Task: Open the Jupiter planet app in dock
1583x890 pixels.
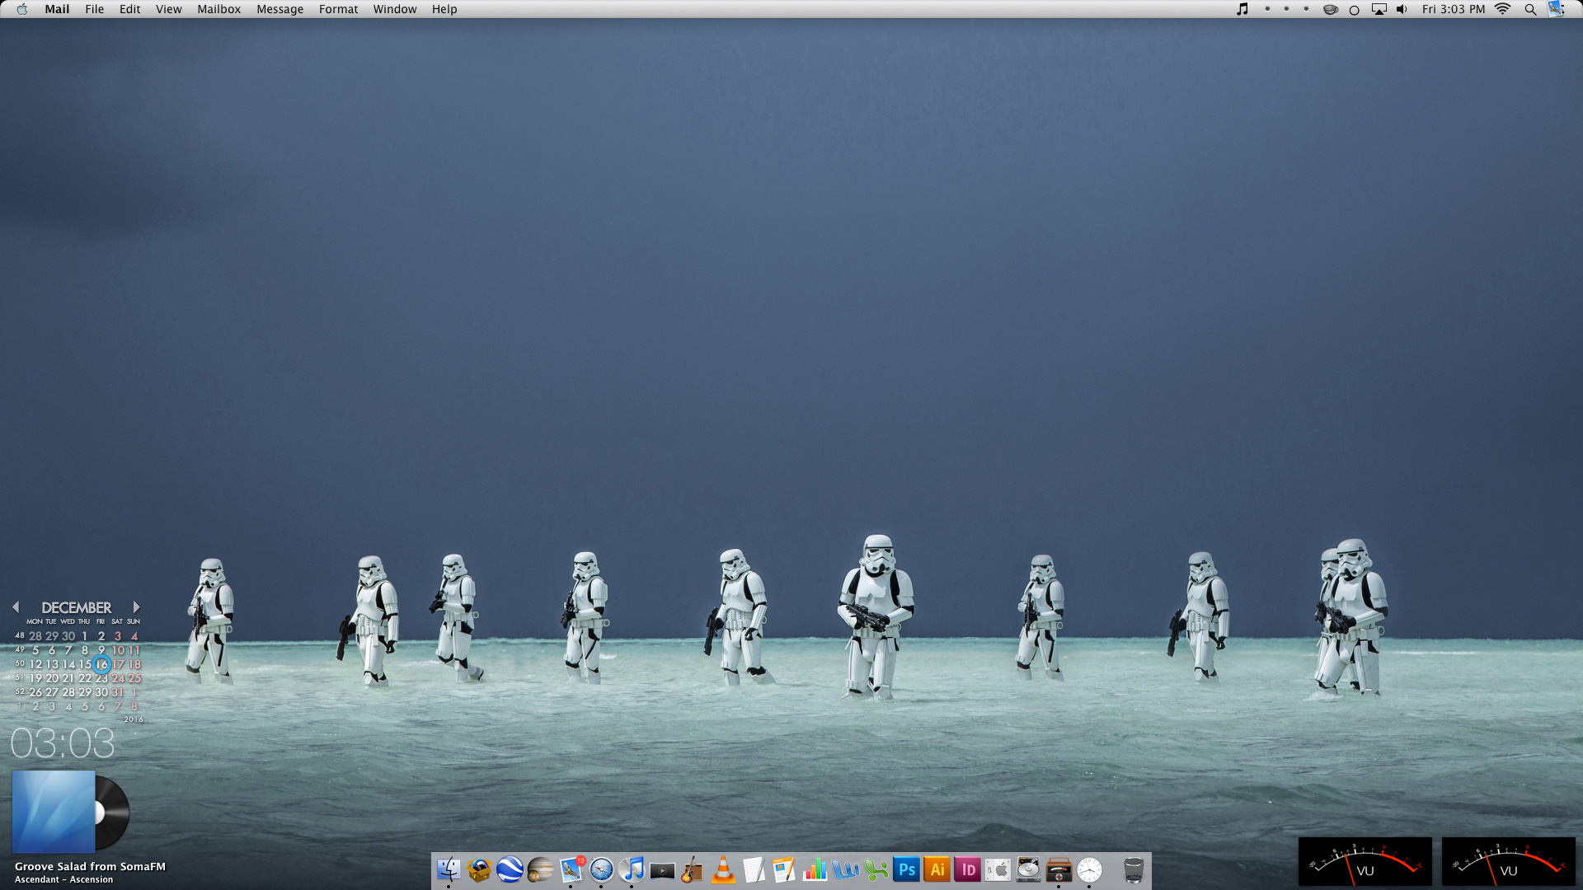Action: (540, 869)
